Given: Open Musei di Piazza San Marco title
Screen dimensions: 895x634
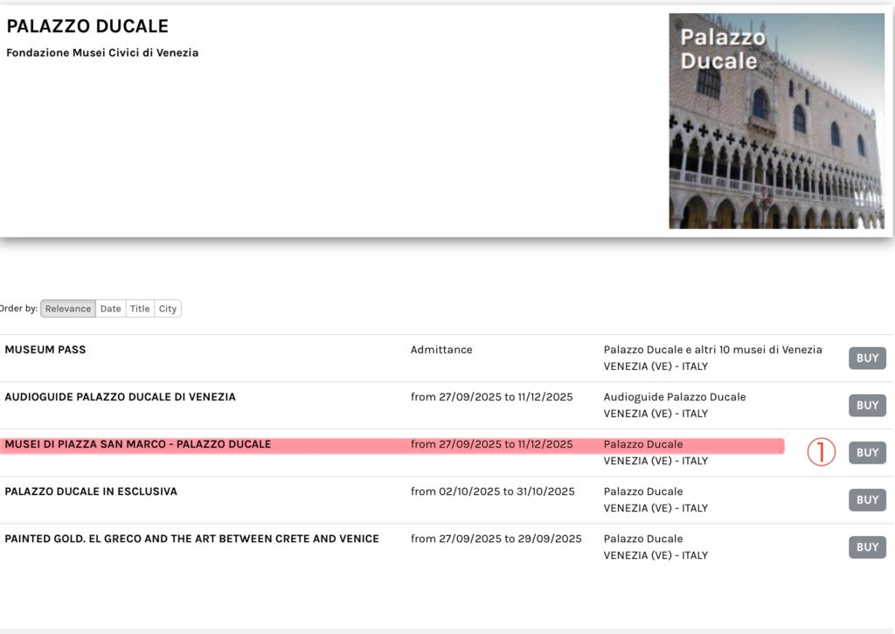Looking at the screenshot, I should [138, 444].
